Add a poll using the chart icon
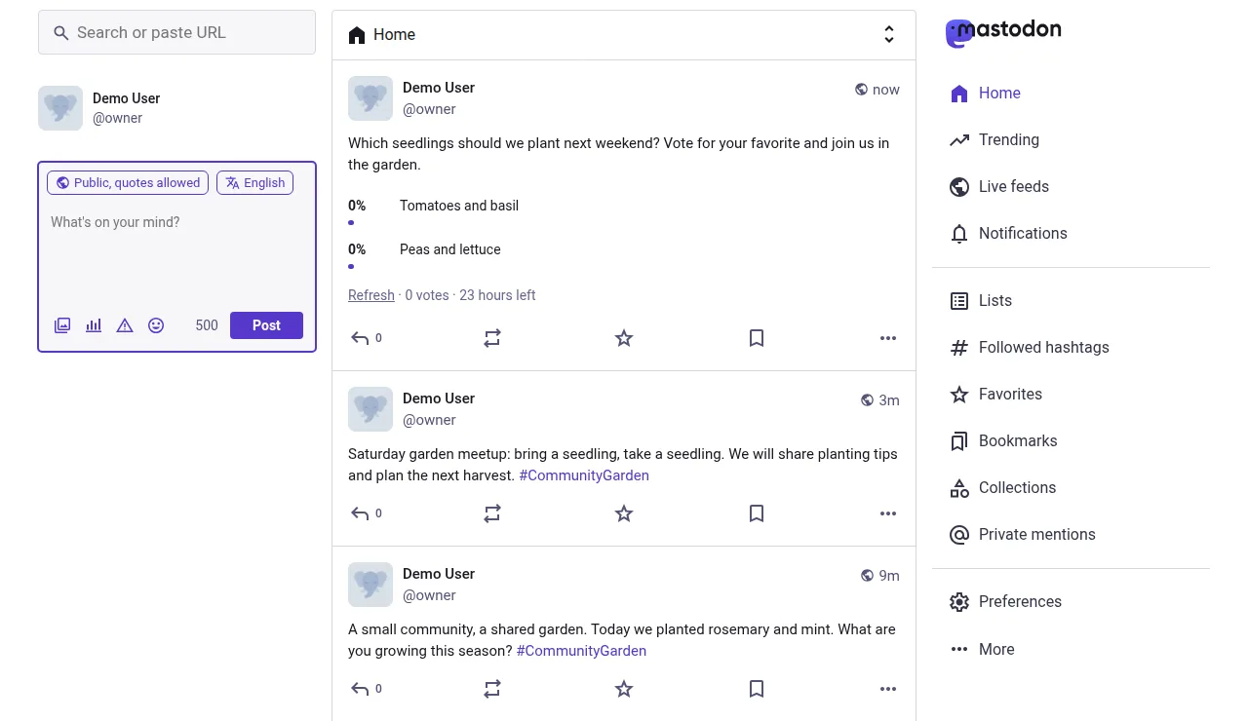The width and height of the screenshot is (1248, 721). [94, 325]
